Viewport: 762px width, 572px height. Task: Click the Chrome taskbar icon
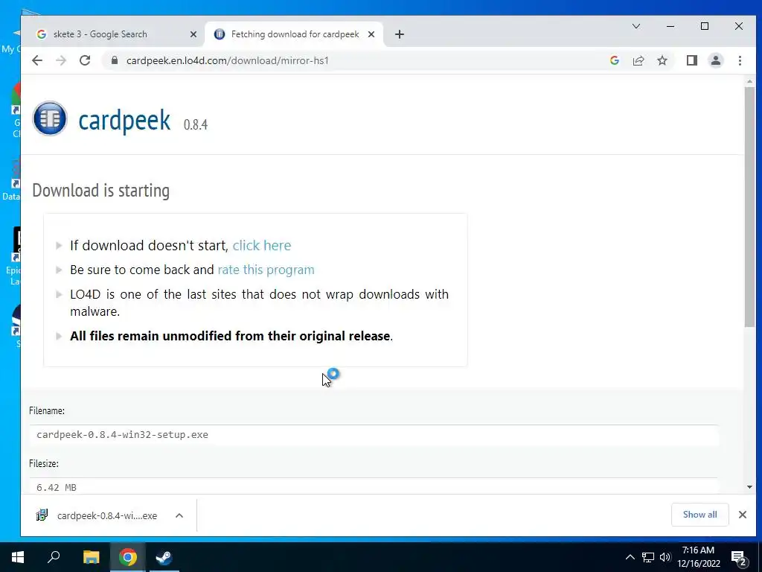click(x=128, y=557)
